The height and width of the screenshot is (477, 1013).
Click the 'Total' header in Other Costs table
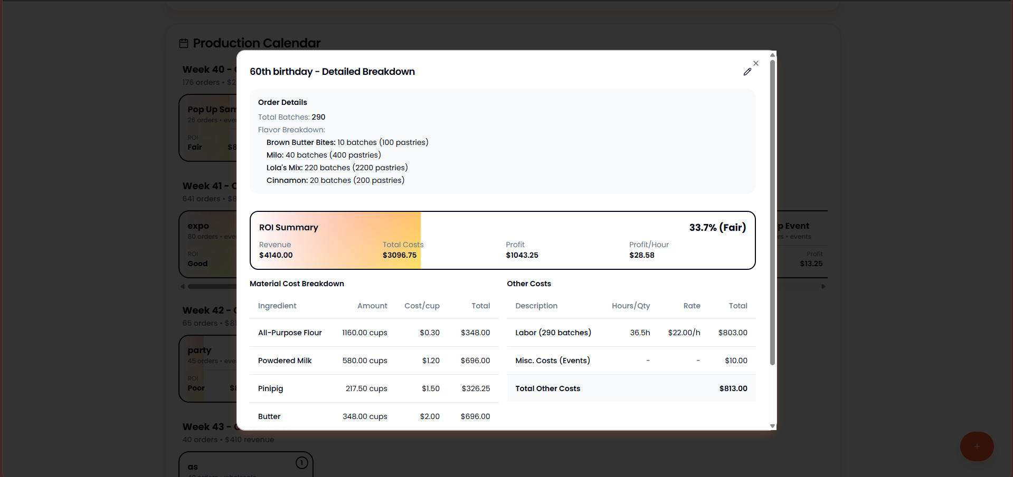[x=738, y=306]
